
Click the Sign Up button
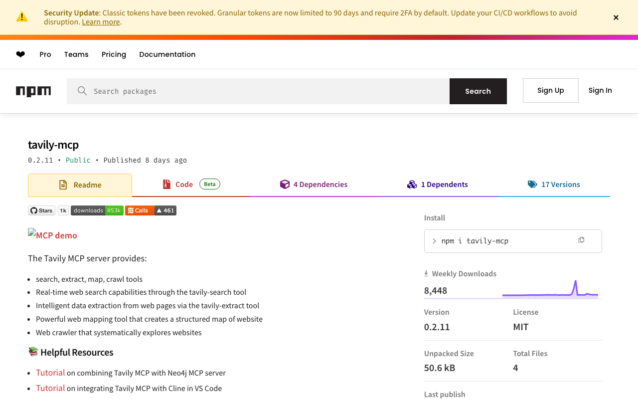(x=550, y=90)
